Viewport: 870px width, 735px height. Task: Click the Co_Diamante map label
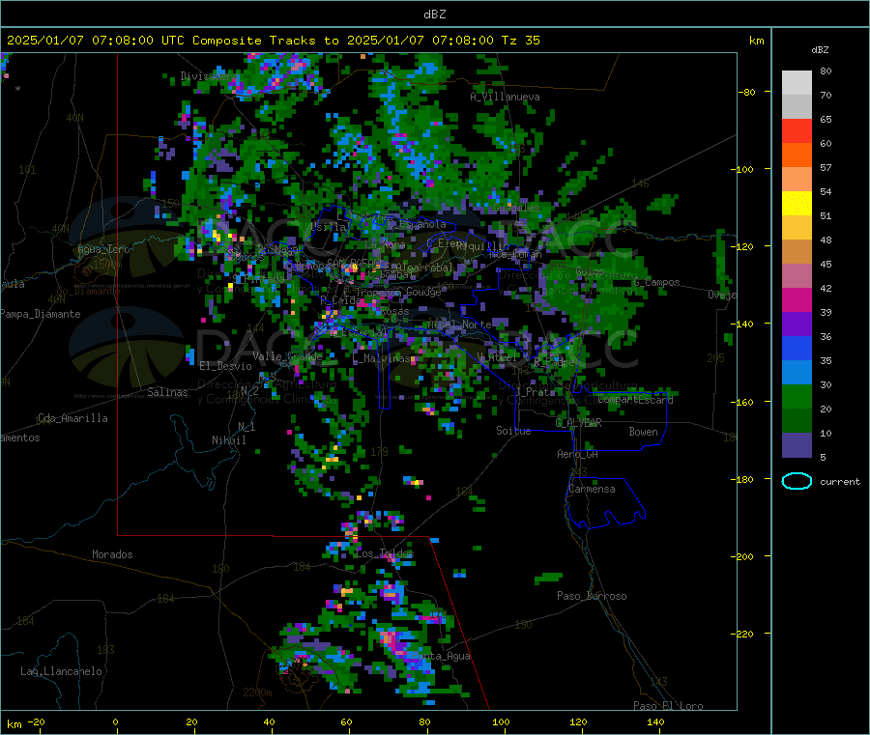point(88,291)
